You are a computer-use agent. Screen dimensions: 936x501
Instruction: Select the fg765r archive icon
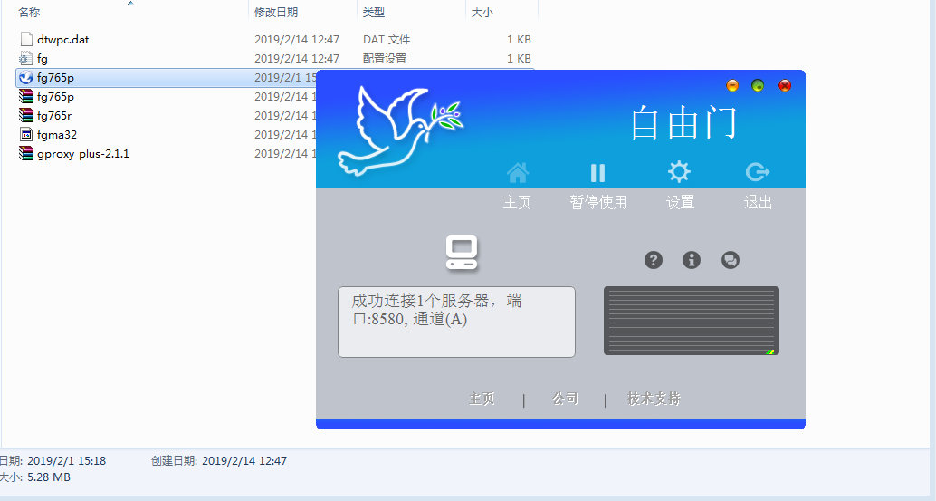(x=25, y=115)
